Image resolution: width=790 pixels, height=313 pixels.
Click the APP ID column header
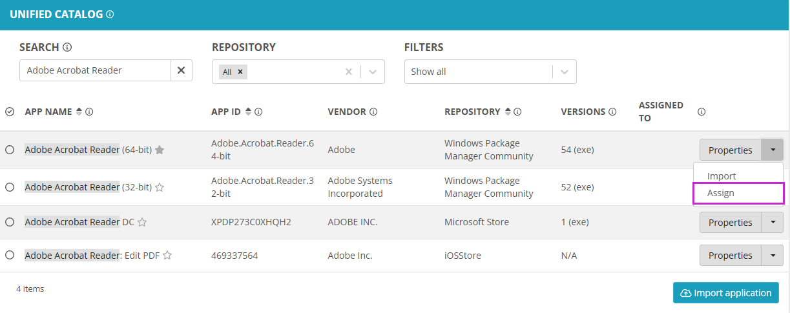(x=226, y=112)
